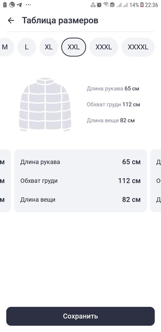Tap the three-dots notification overflow icon

click(x=28, y=5)
